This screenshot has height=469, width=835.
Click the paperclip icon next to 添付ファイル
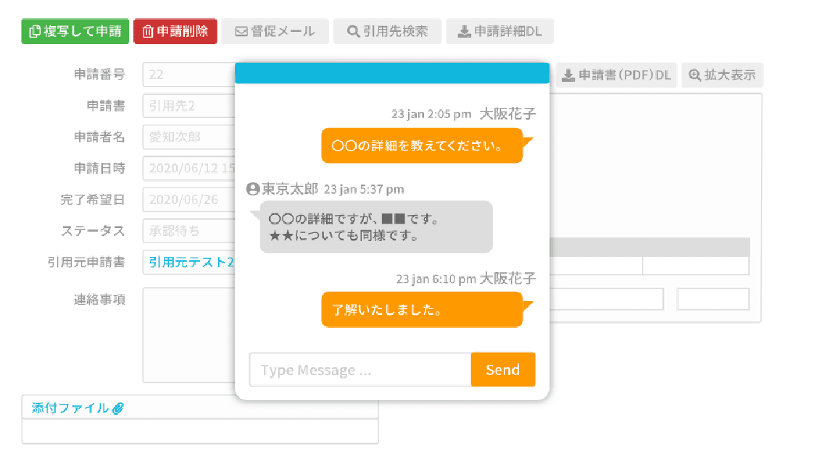118,408
